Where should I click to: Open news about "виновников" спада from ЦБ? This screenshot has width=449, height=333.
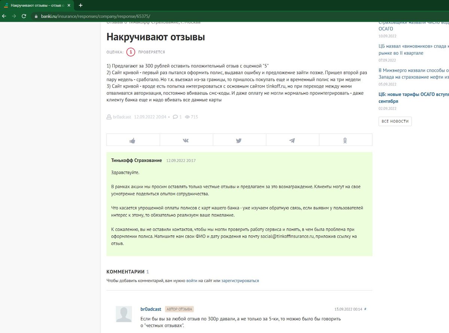tap(414, 49)
